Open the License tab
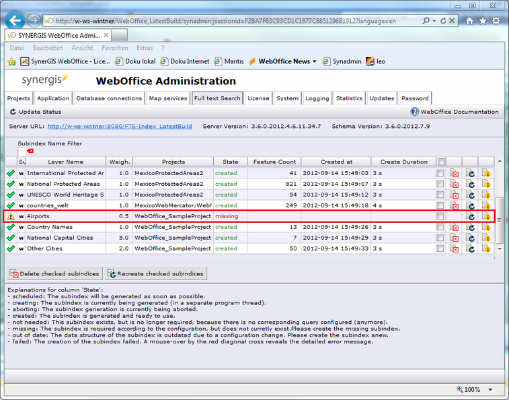The image size is (509, 400). 258,98
